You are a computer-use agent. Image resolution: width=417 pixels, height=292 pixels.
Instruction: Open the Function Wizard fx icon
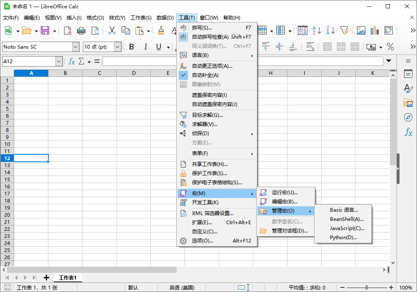pos(72,61)
